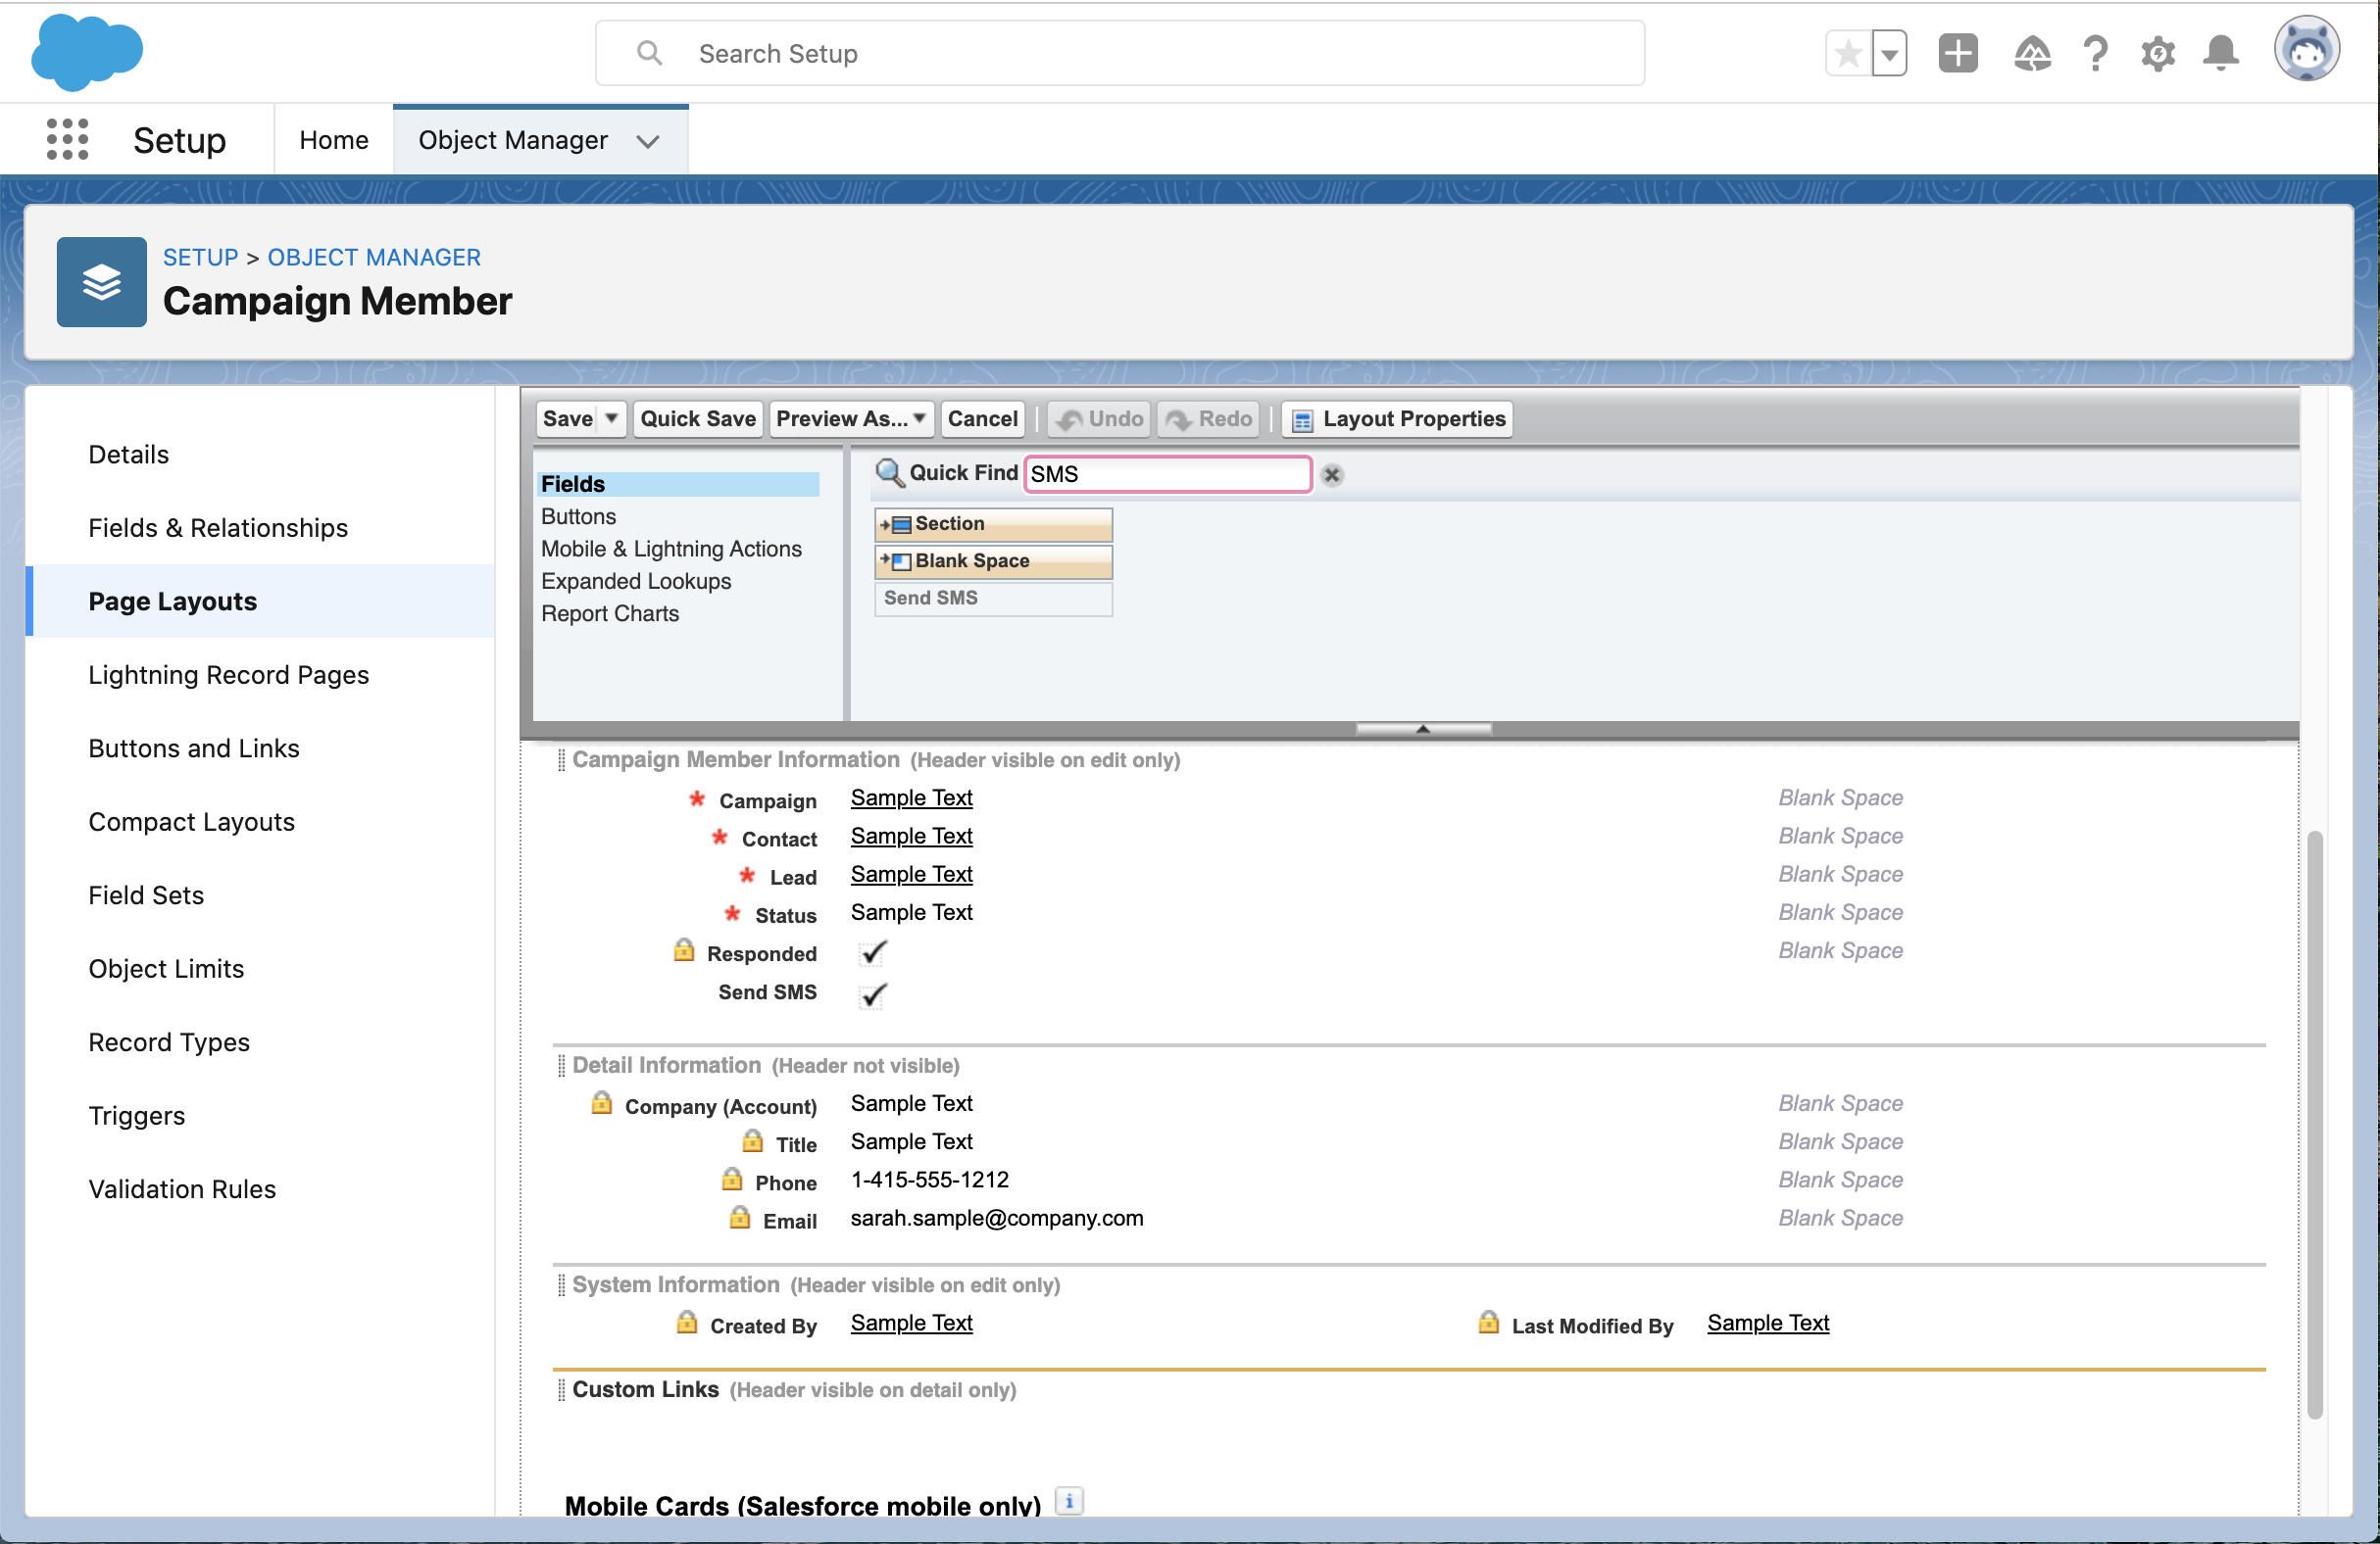The height and width of the screenshot is (1544, 2380).
Task: Collapse the palette using the handle arrow
Action: (x=1423, y=729)
